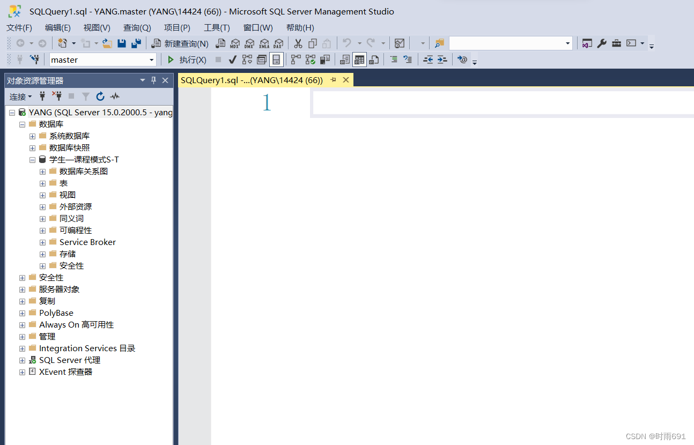
Task: Click the Undo arrow icon
Action: [x=347, y=43]
